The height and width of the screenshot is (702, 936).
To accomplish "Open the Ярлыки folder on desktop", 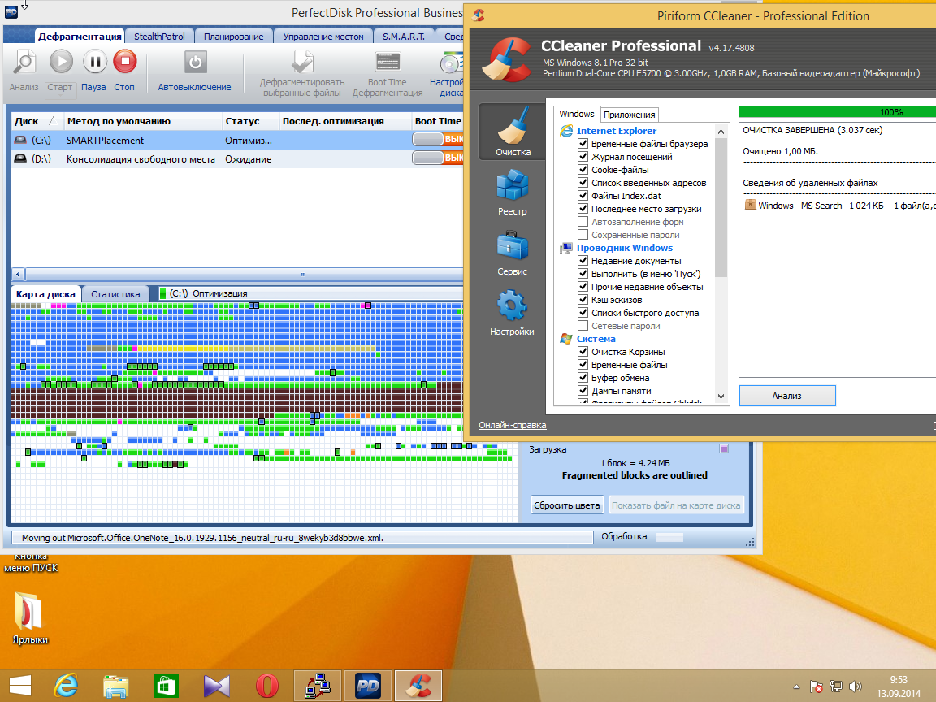I will (30, 617).
